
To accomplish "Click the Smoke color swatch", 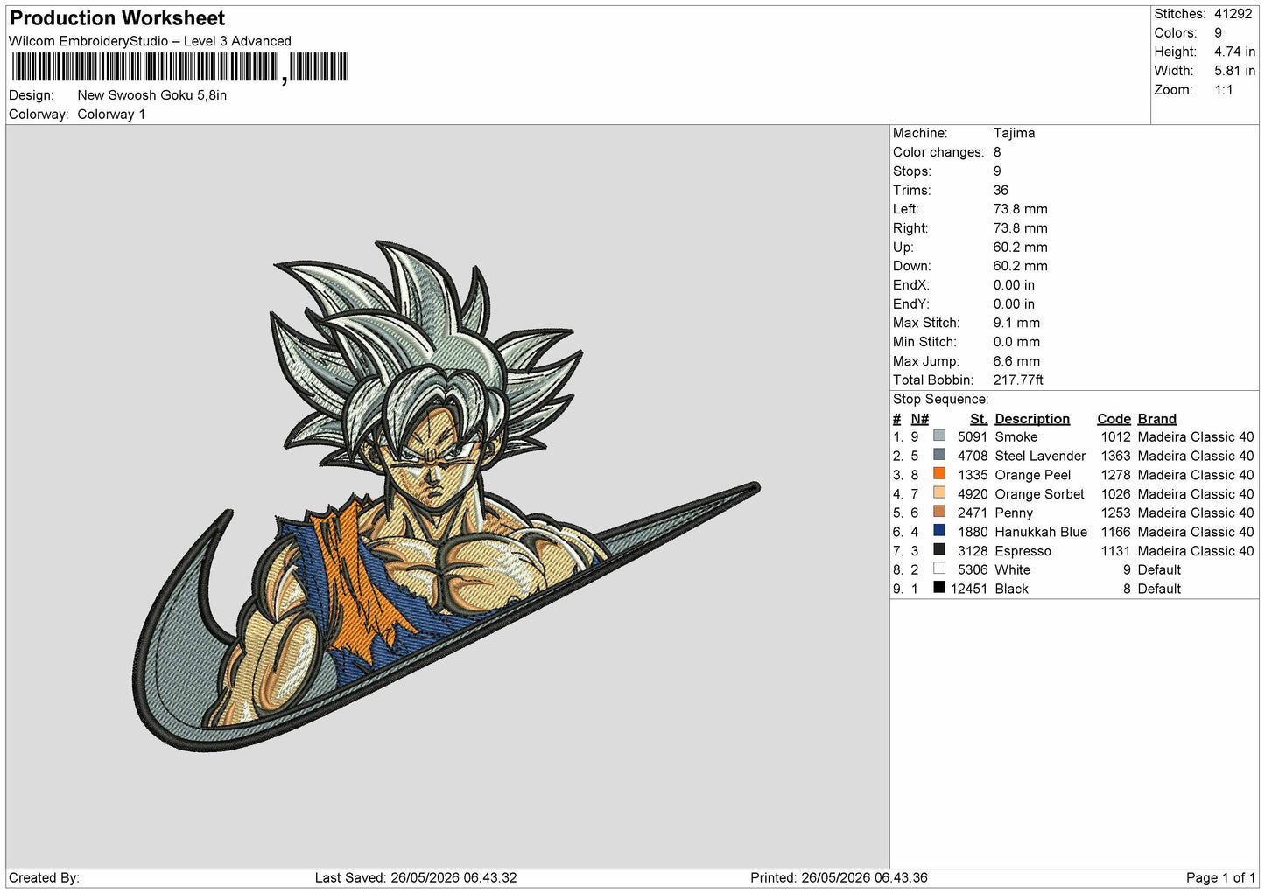I will (x=939, y=436).
